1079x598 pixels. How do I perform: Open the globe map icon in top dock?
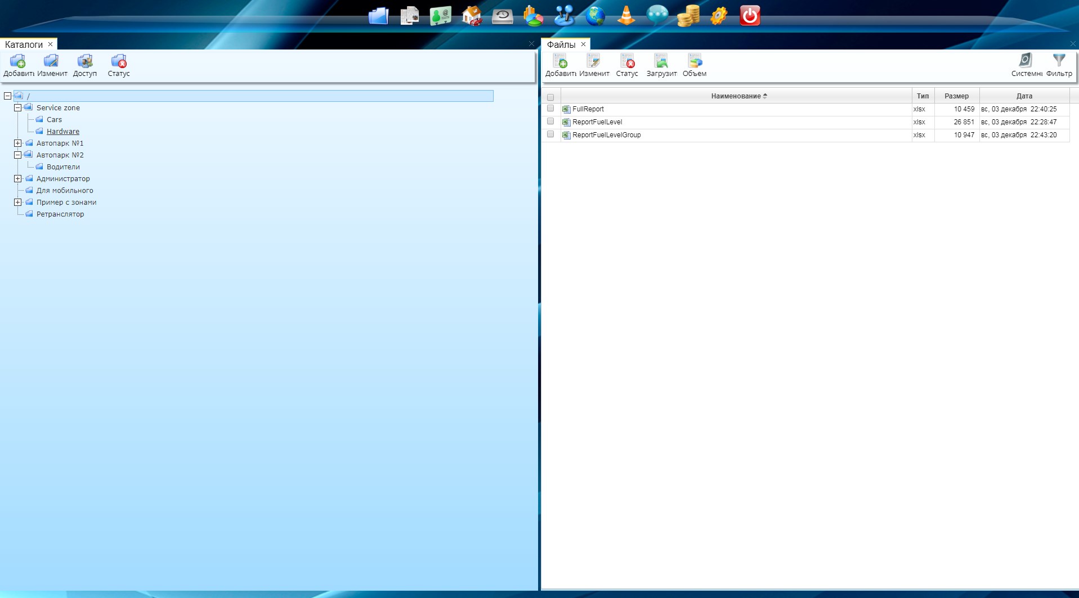595,16
